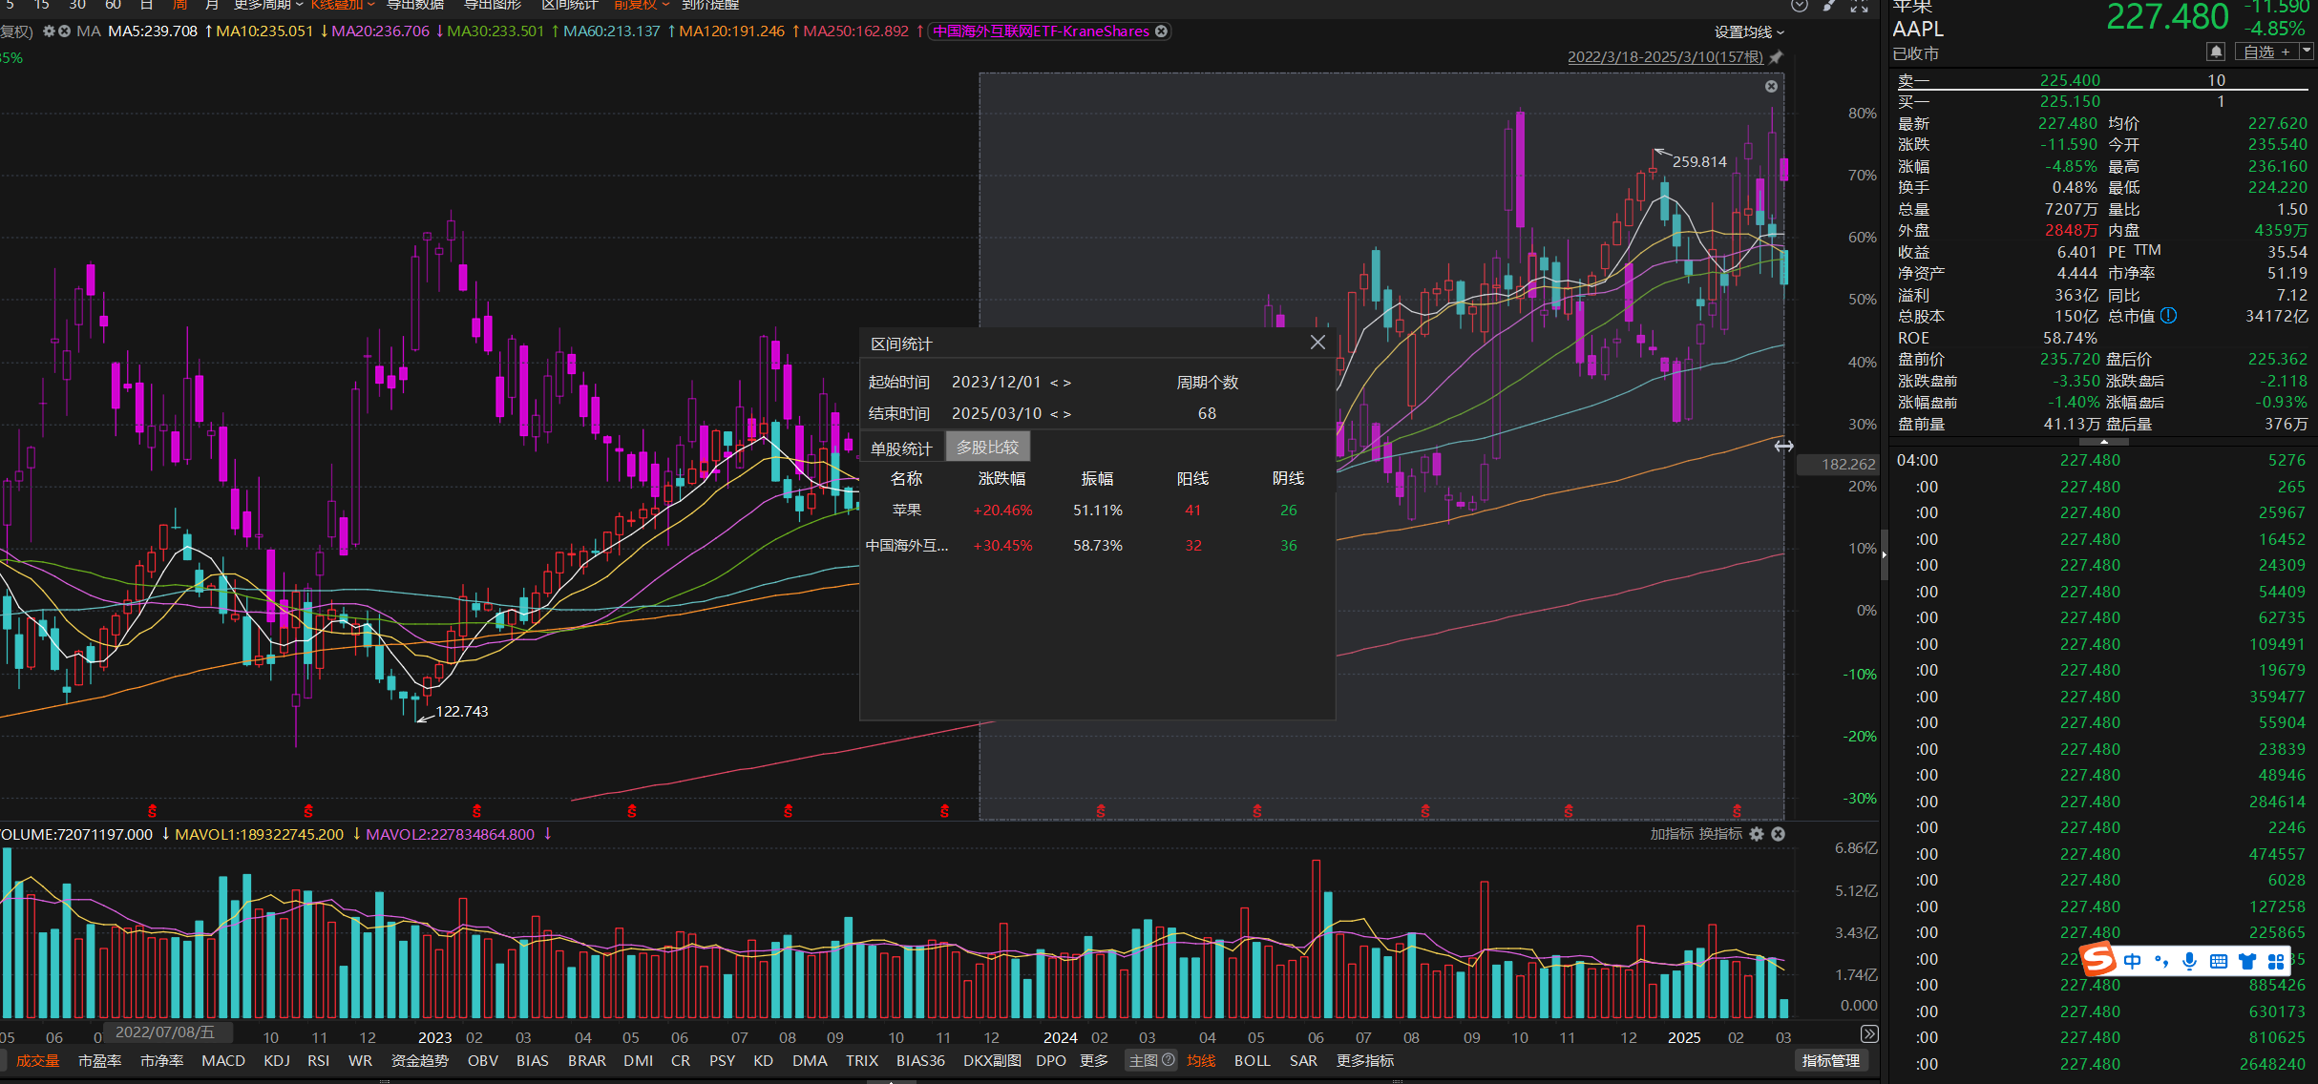Click the fullscreen expand icon
This screenshot has width=2318, height=1084.
1859,6
